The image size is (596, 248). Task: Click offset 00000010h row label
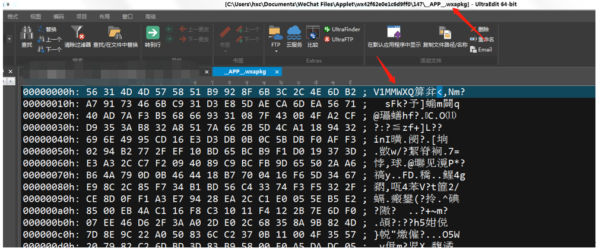point(51,104)
